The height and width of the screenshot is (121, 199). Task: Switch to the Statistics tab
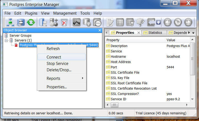click(x=155, y=33)
